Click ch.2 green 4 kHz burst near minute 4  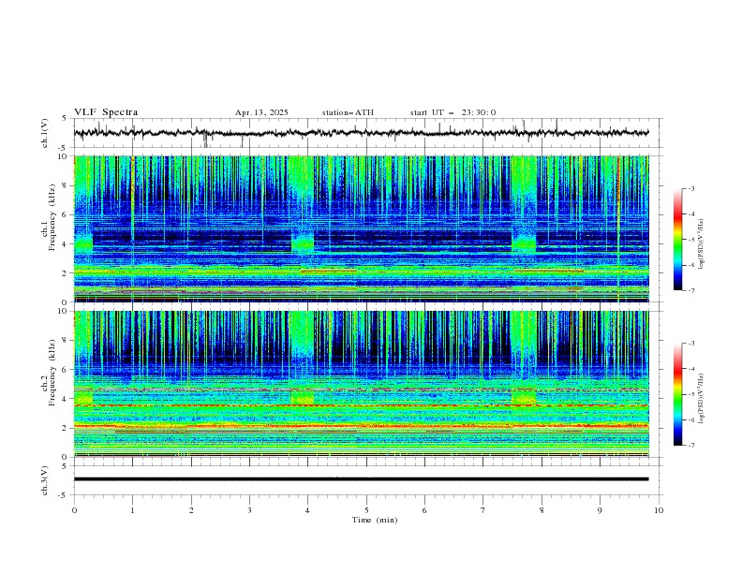coord(303,397)
